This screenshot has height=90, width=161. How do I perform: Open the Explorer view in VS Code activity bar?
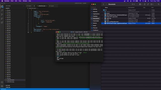[2, 6]
